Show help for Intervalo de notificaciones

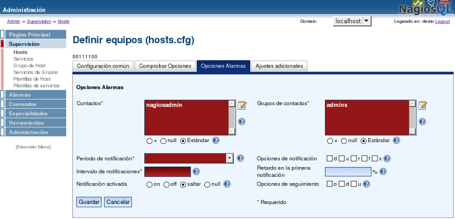[196, 172]
